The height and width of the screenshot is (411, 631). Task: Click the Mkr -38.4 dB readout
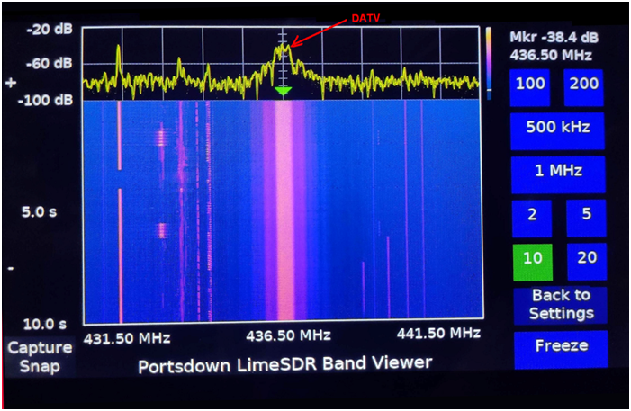click(x=551, y=37)
